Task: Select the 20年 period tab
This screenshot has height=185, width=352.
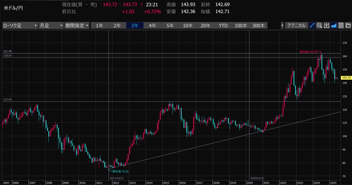Action: click(x=205, y=26)
